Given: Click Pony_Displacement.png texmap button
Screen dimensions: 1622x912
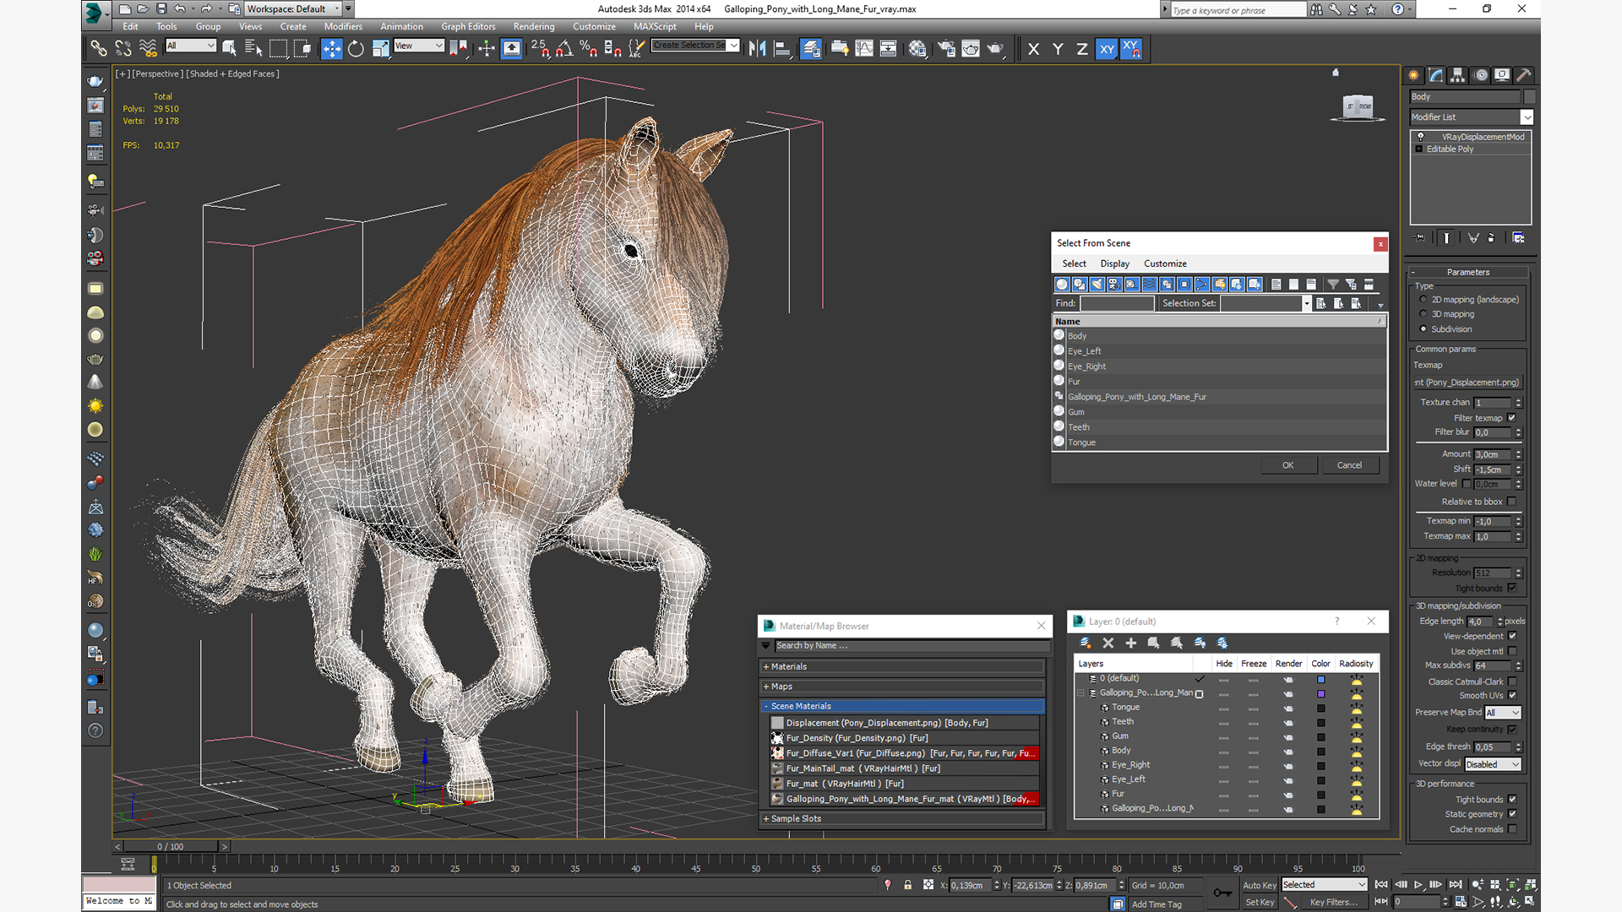Looking at the screenshot, I should click(x=1467, y=383).
